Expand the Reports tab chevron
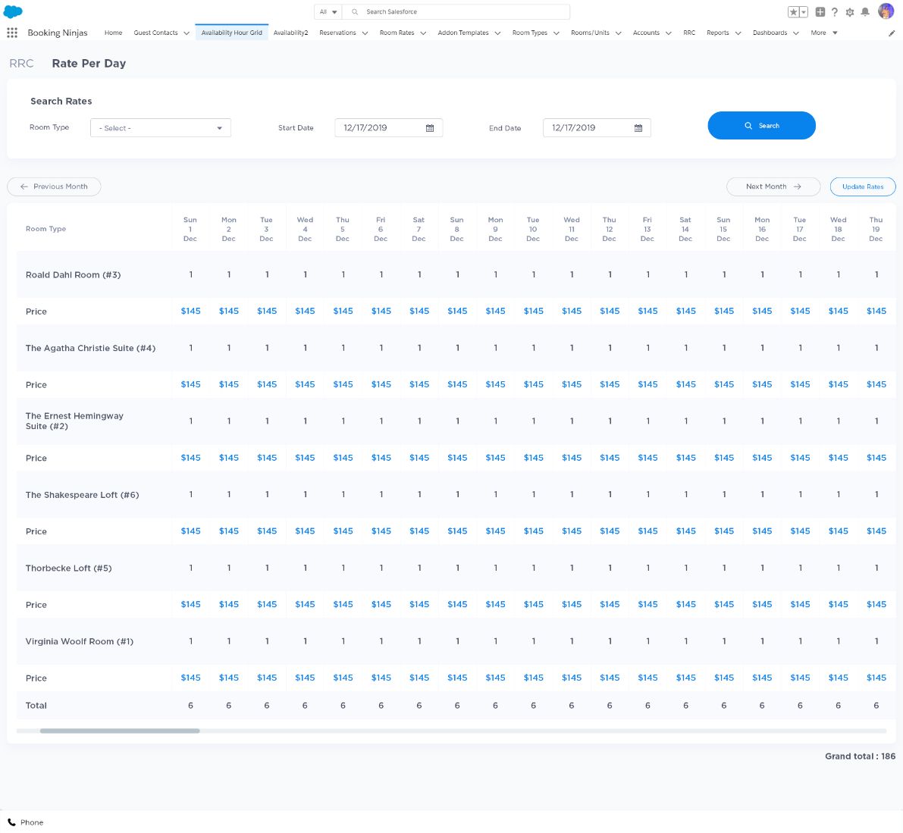Screen dimensions: 903x833 point(738,33)
